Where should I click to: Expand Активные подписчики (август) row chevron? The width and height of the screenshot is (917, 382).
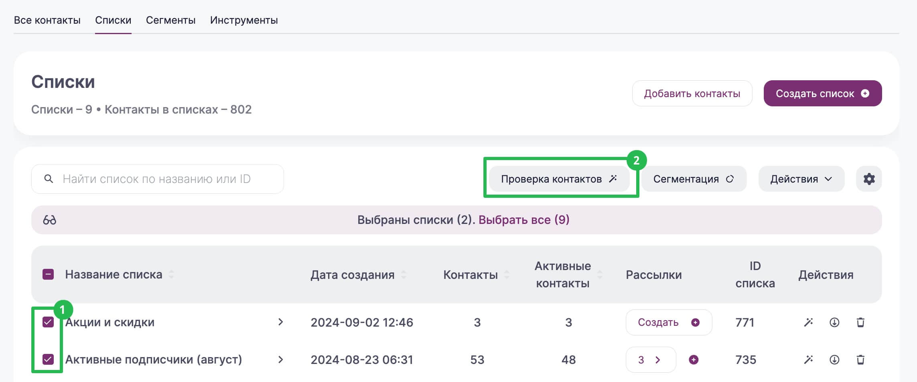tap(281, 360)
